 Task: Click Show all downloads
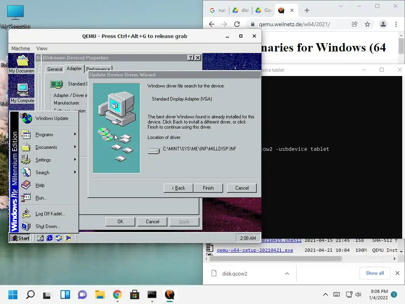(375, 273)
